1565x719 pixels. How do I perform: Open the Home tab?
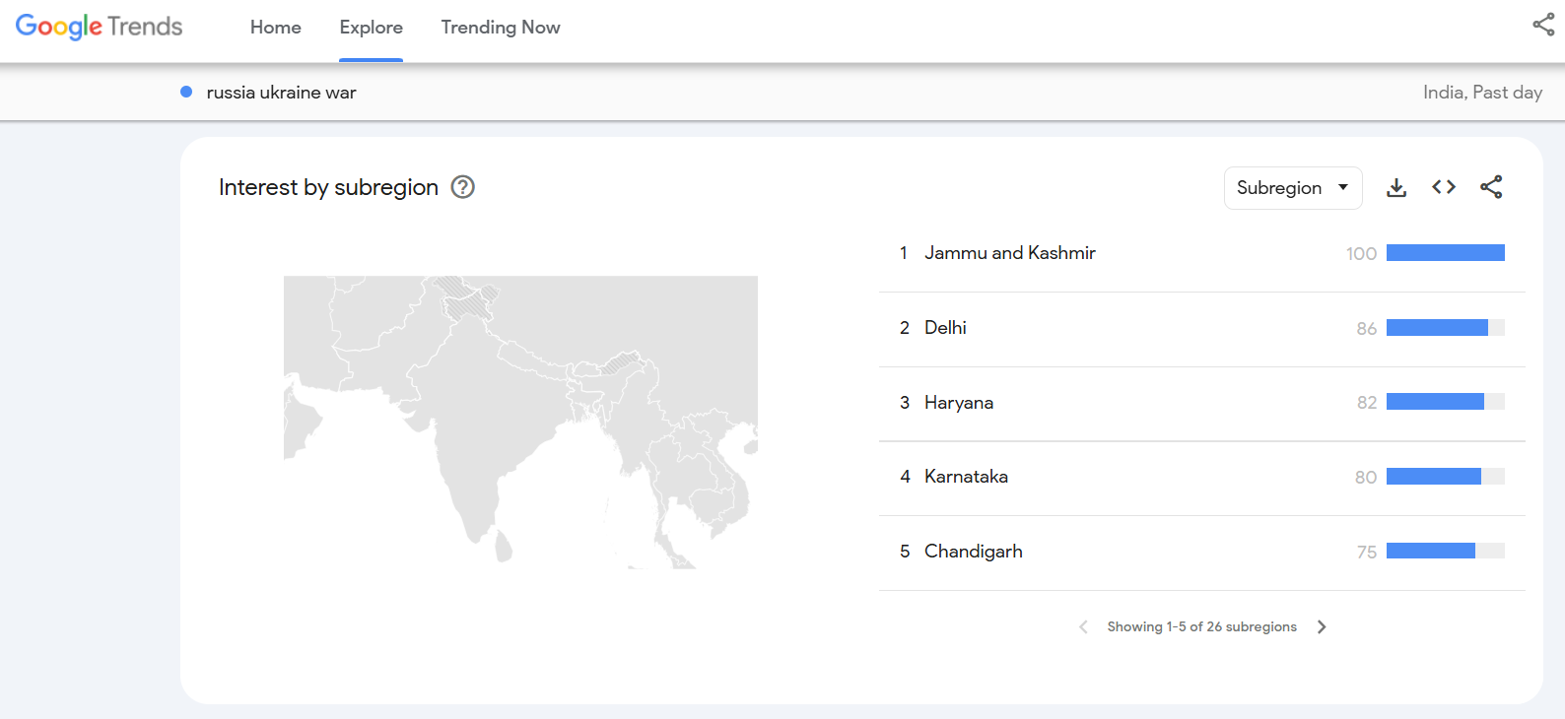276,28
